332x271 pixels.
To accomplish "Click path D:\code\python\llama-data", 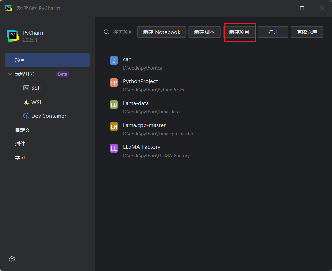I will point(151,112).
